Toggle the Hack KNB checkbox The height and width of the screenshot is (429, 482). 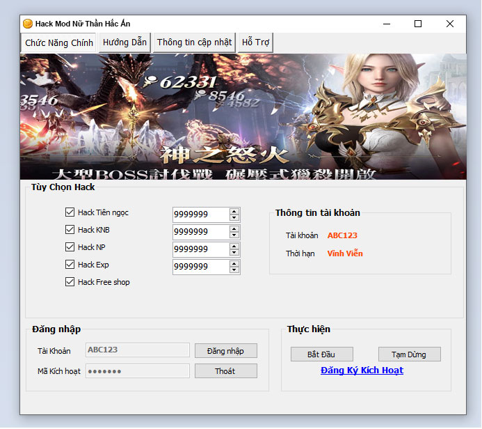tap(70, 230)
